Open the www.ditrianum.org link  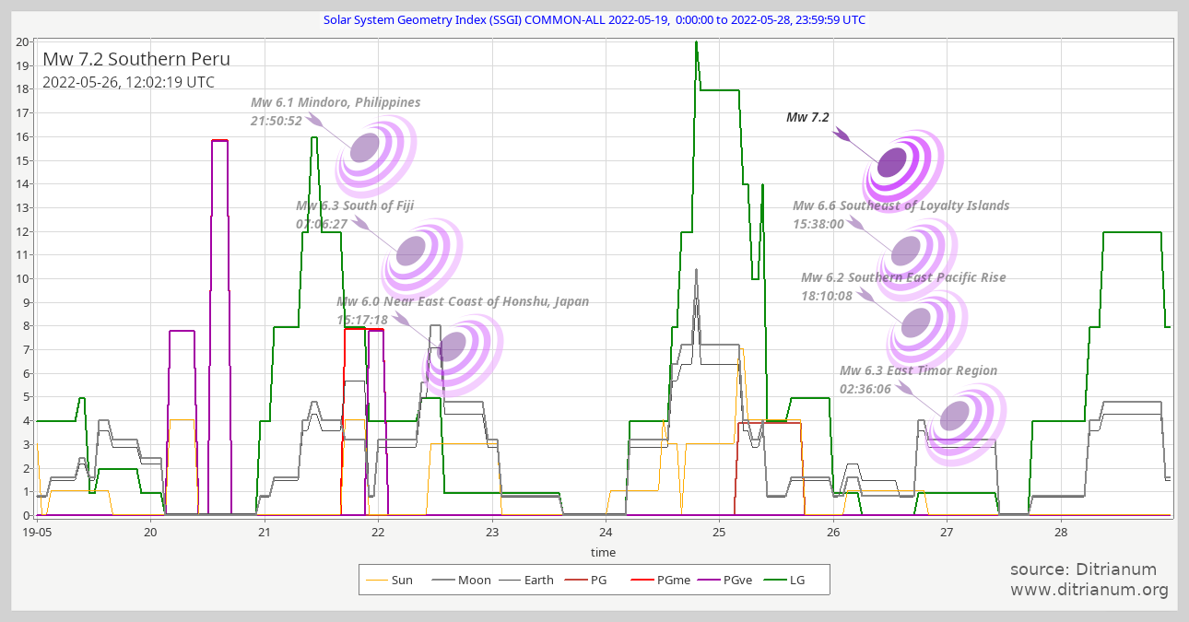(1089, 590)
